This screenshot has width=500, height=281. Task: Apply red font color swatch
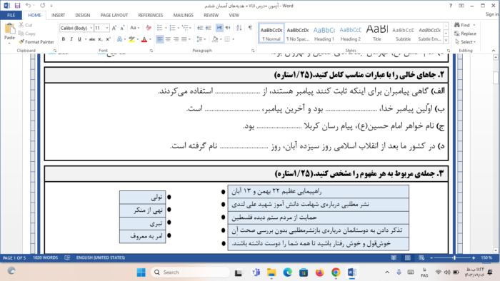pos(144,39)
